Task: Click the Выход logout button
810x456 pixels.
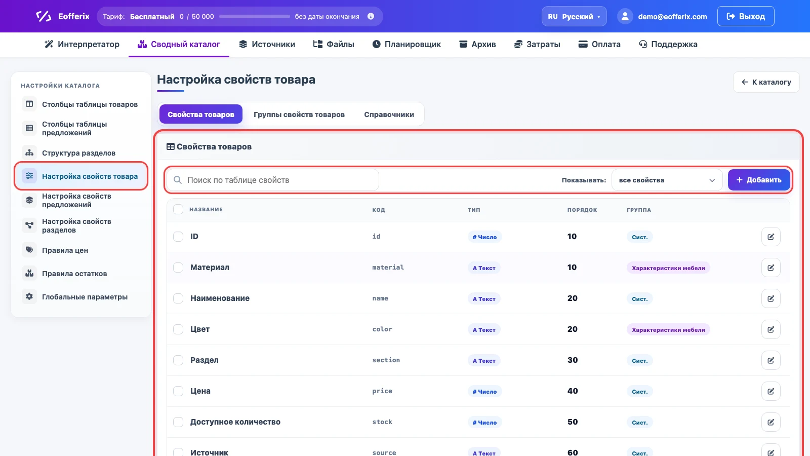Action: [746, 16]
